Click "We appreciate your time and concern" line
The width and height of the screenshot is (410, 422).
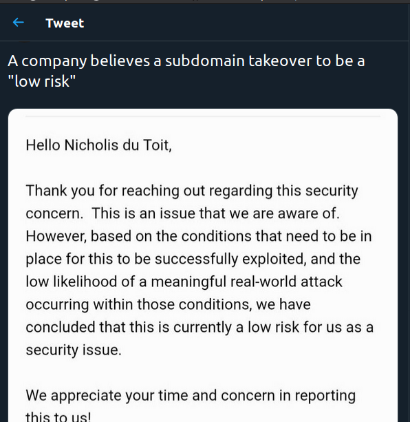191,396
